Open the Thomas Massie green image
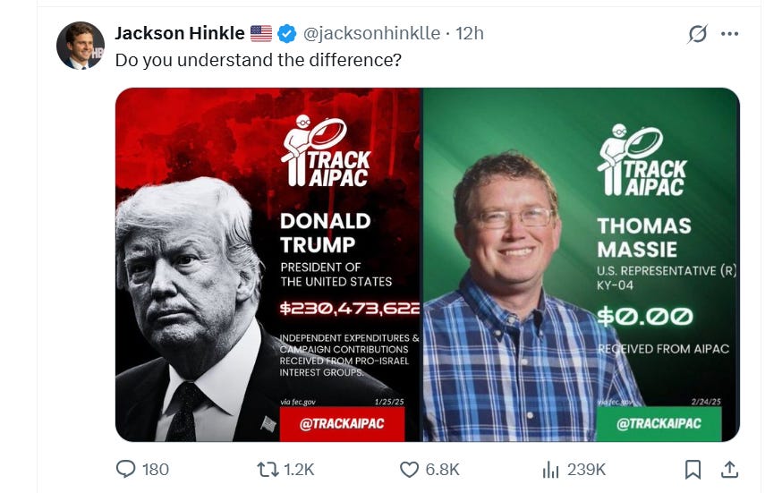The width and height of the screenshot is (765, 493). [x=581, y=265]
